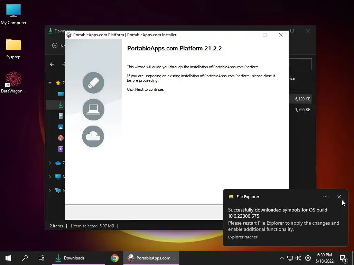Click the USB drive icon in installer

pyautogui.click(x=93, y=83)
